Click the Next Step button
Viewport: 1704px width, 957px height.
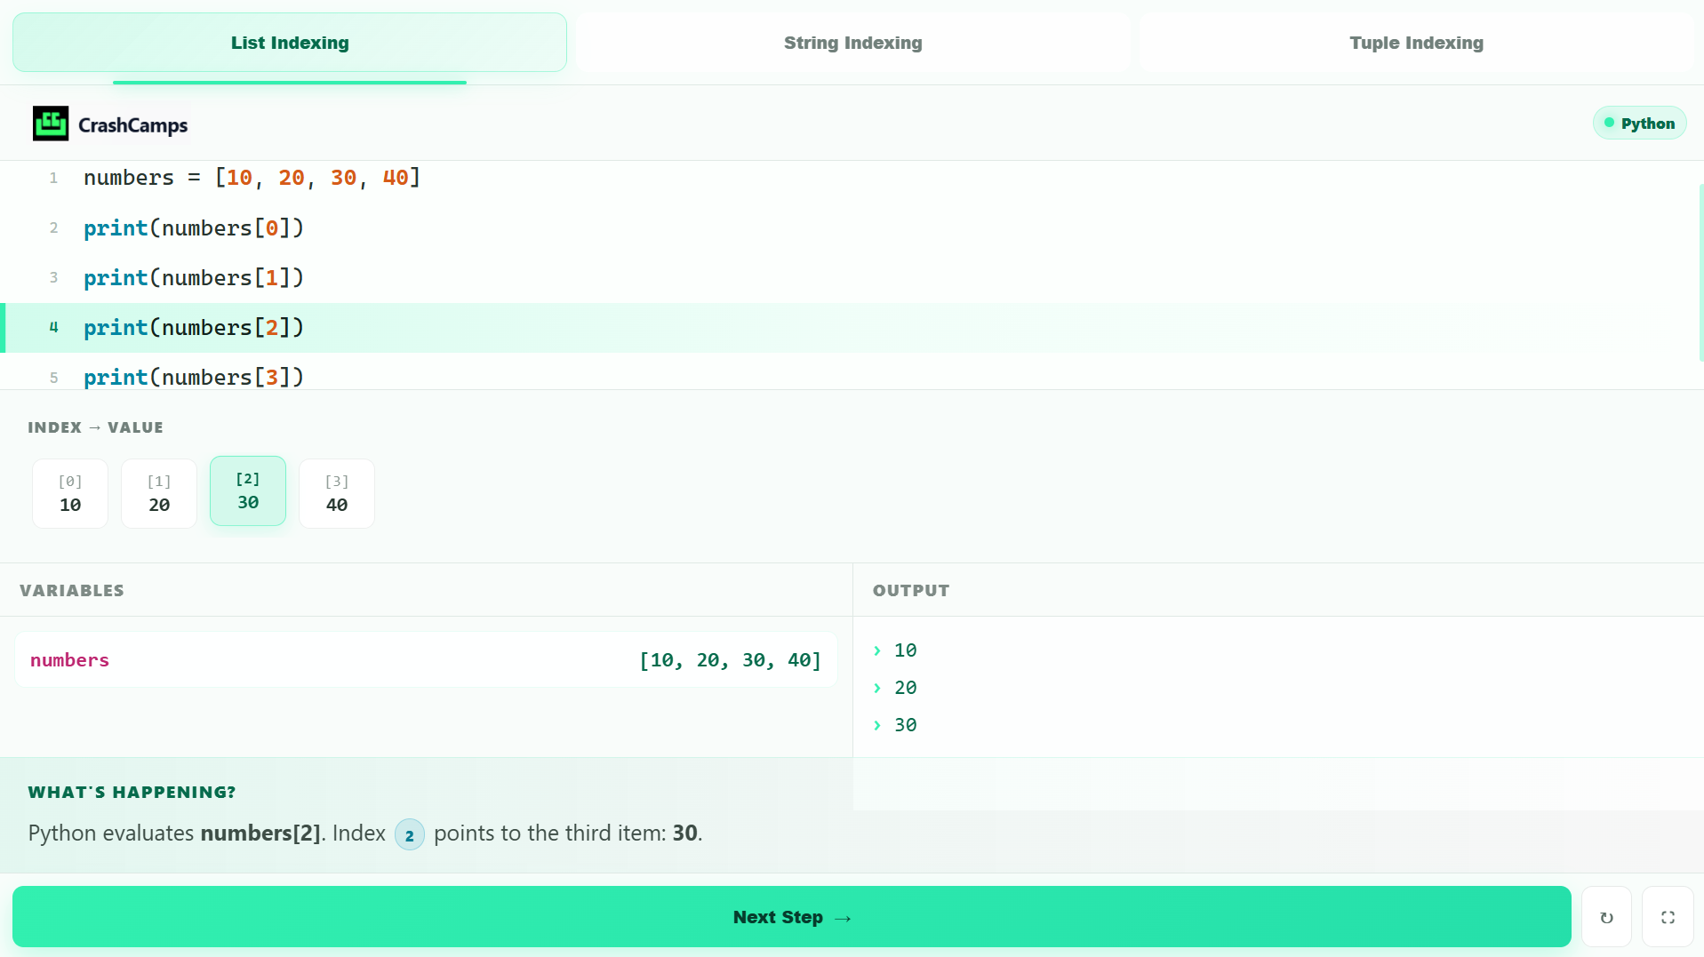791,917
